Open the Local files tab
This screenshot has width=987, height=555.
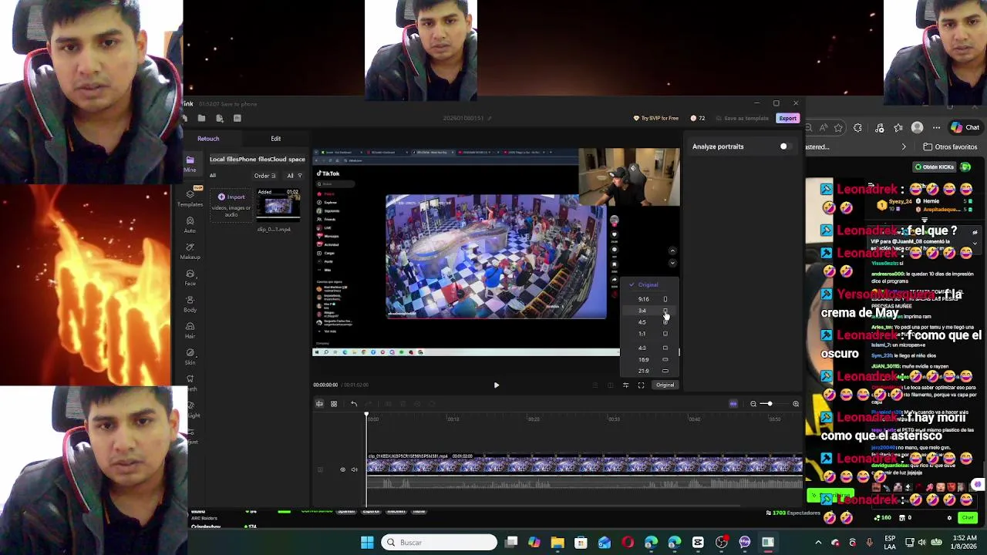224,160
